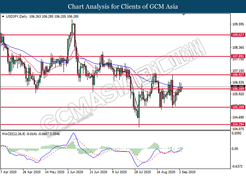
Task: Click the chart shift triangle marker at top
Action: pyautogui.click(x=184, y=14)
